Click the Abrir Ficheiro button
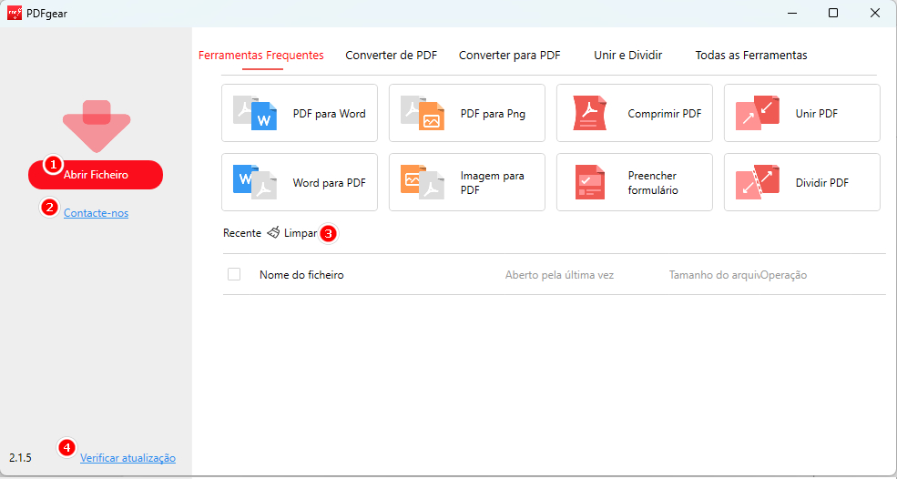This screenshot has height=479, width=897. [x=96, y=175]
